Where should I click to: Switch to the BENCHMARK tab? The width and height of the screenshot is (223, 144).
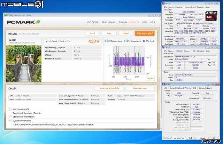pos(108,22)
